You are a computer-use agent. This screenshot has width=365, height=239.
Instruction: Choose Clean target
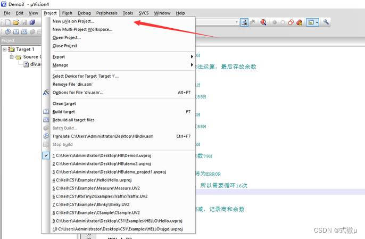click(x=119, y=104)
